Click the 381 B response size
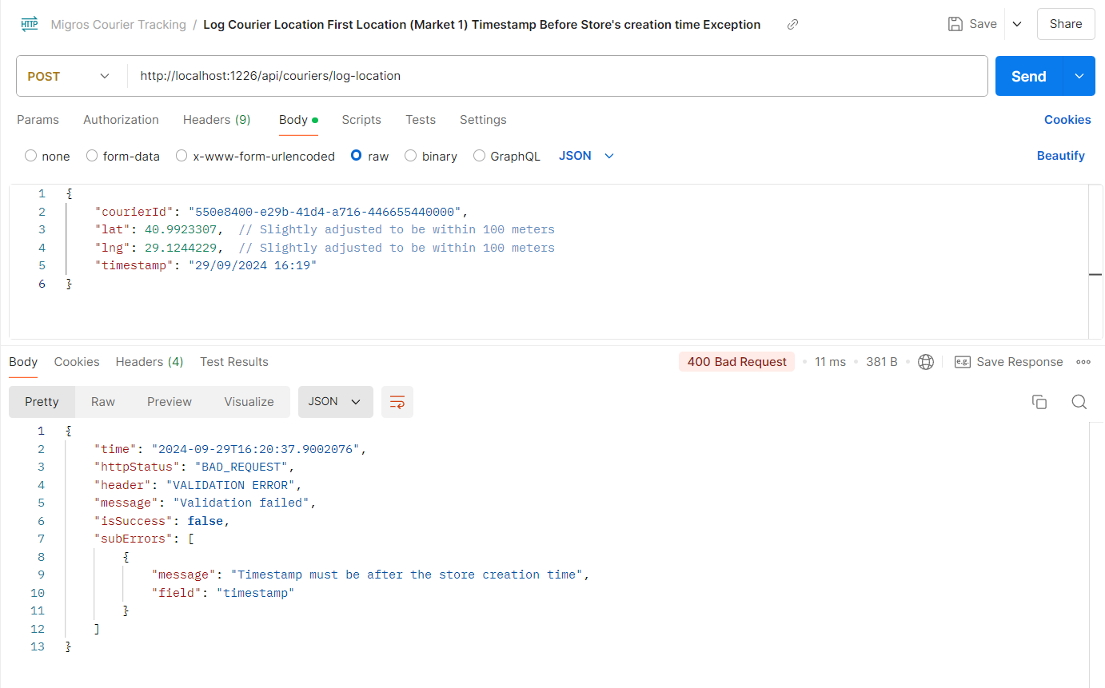This screenshot has height=688, width=1105. [882, 362]
